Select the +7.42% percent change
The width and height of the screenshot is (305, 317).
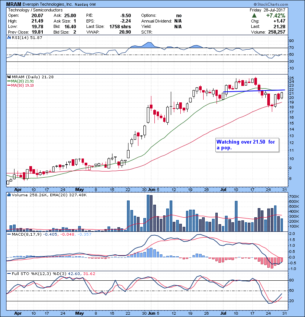point(276,15)
